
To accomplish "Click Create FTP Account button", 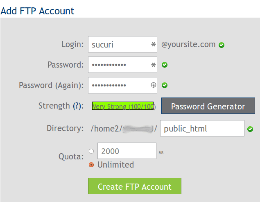I will point(135,186).
